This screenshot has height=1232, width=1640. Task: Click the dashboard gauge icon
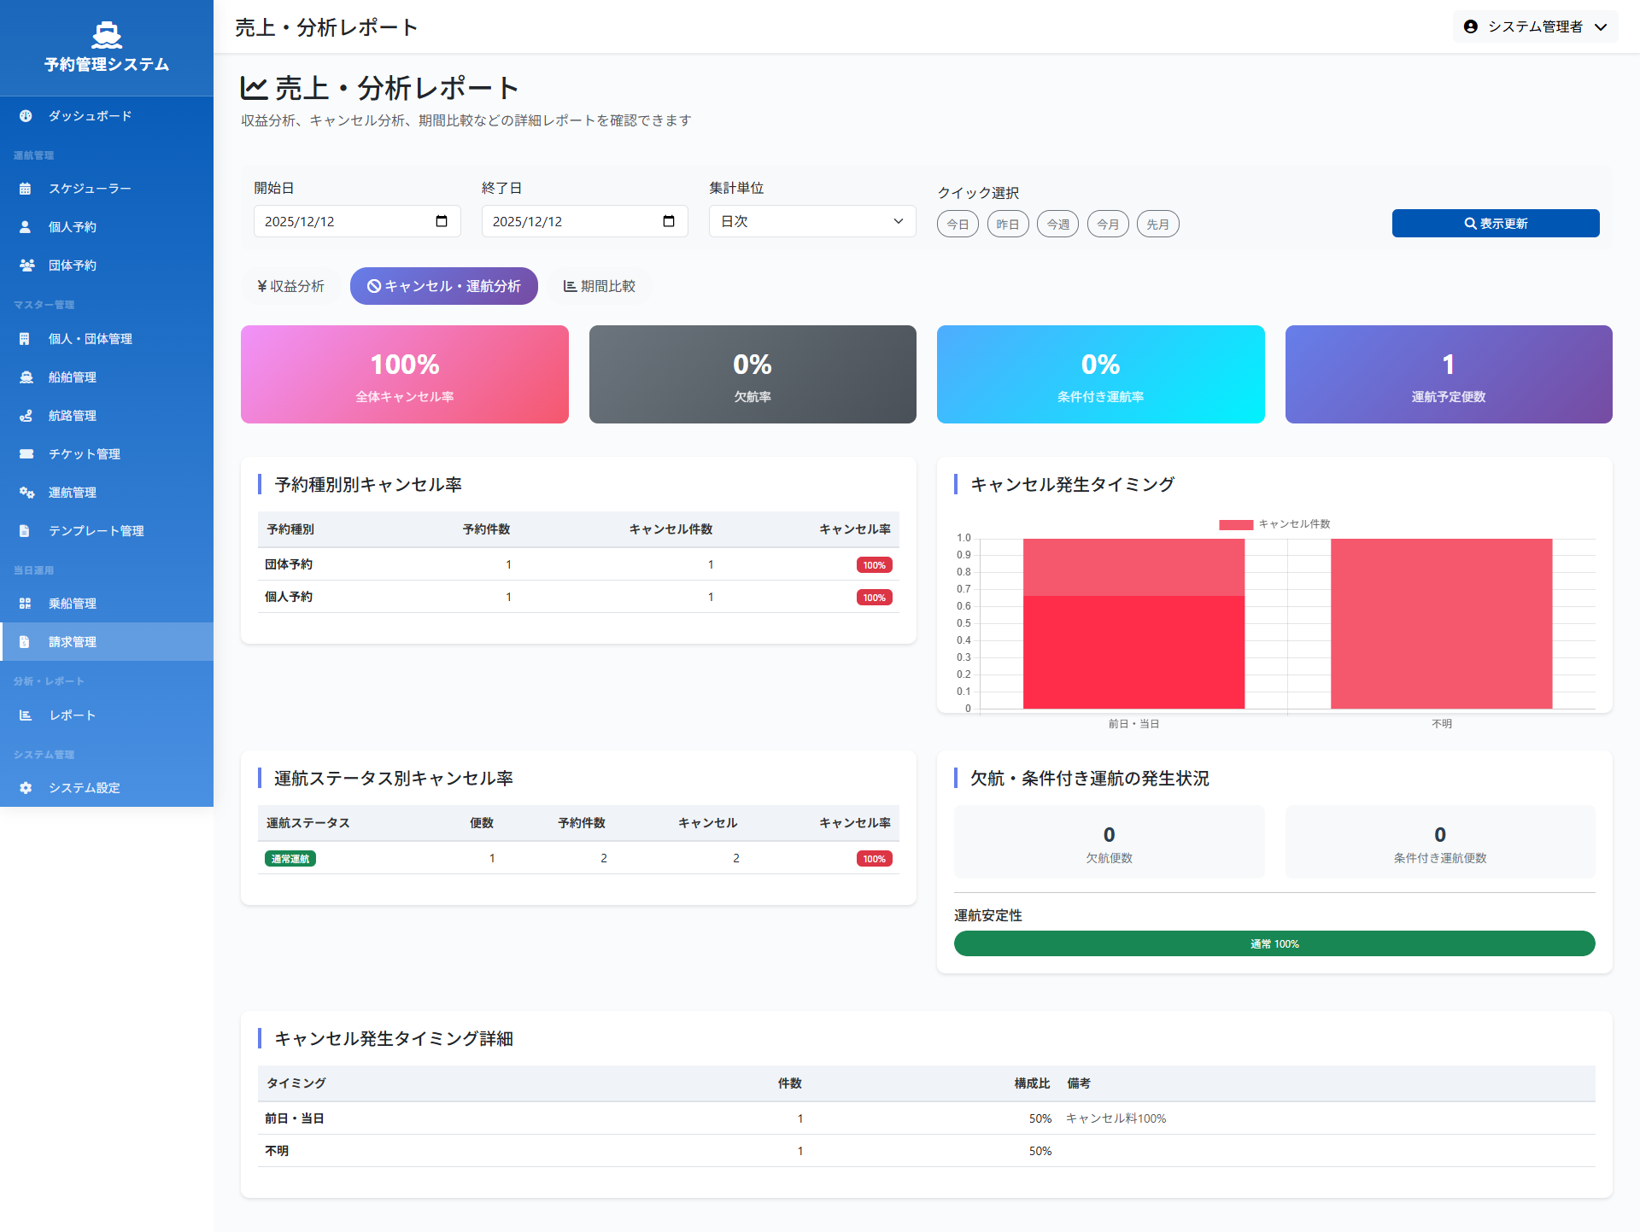(26, 116)
